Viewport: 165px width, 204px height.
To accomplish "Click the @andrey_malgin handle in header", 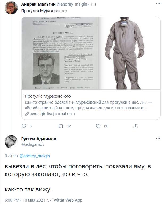I will point(72,4).
